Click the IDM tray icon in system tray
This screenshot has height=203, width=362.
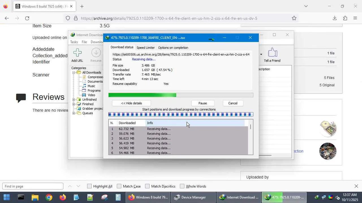click(317, 197)
